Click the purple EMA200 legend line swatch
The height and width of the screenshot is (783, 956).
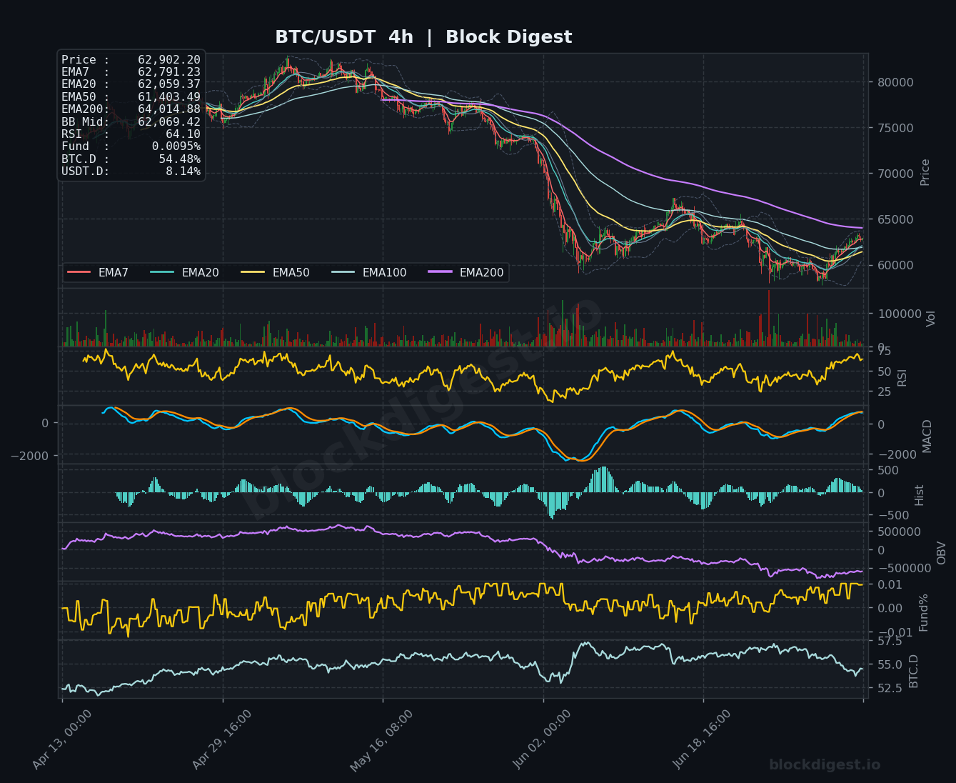441,272
